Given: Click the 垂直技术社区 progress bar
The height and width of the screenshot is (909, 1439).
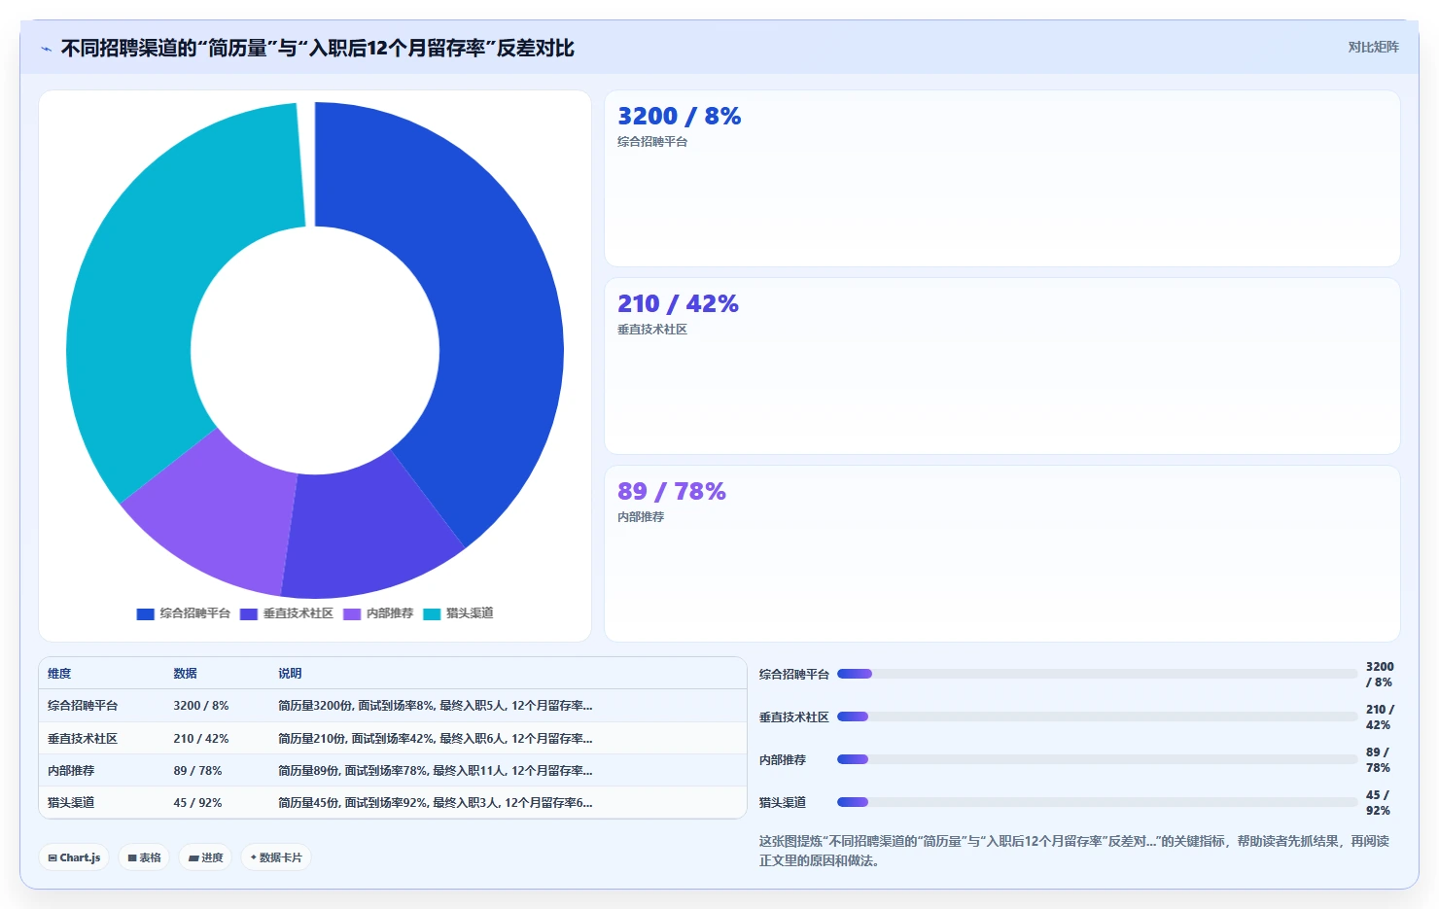Looking at the screenshot, I should tap(1097, 717).
